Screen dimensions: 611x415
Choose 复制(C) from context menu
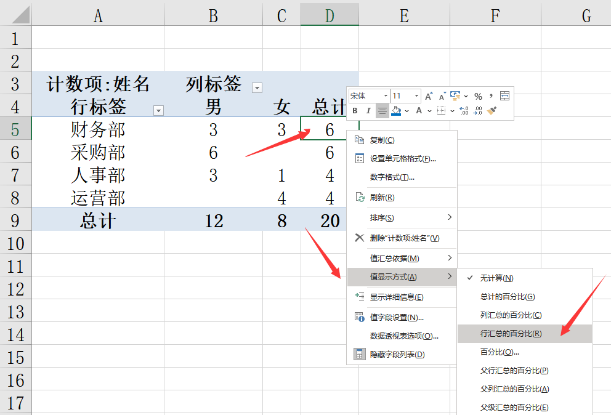402,140
